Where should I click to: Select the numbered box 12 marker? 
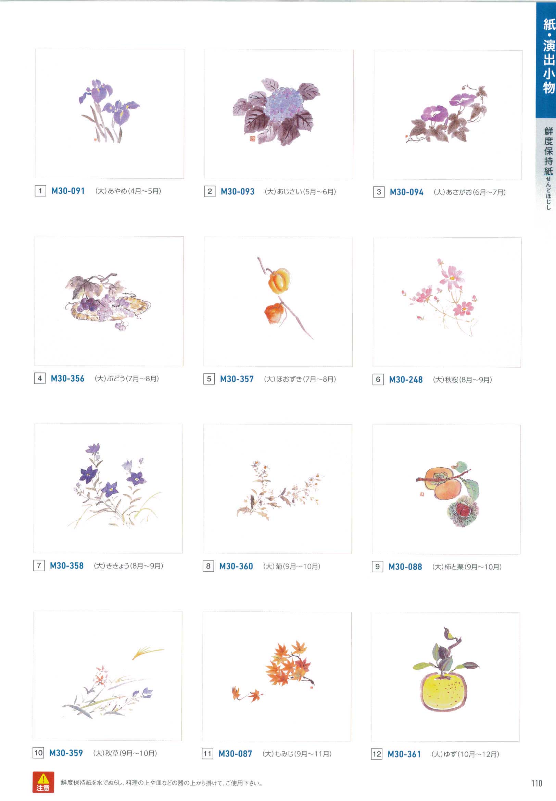tap(377, 754)
